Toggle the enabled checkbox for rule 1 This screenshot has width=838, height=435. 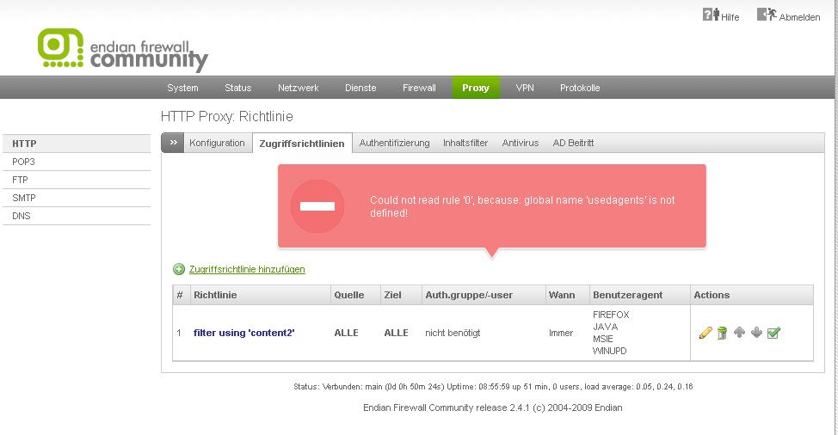tap(773, 333)
